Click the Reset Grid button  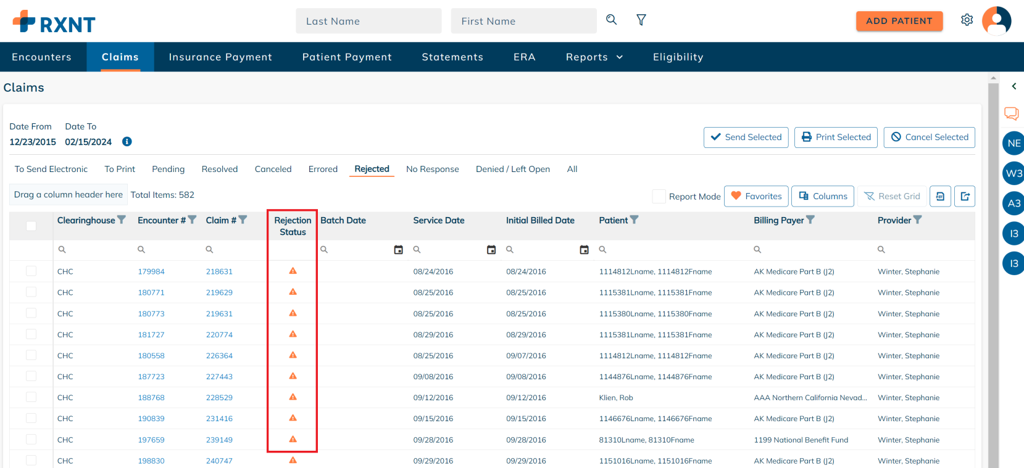tap(892, 196)
